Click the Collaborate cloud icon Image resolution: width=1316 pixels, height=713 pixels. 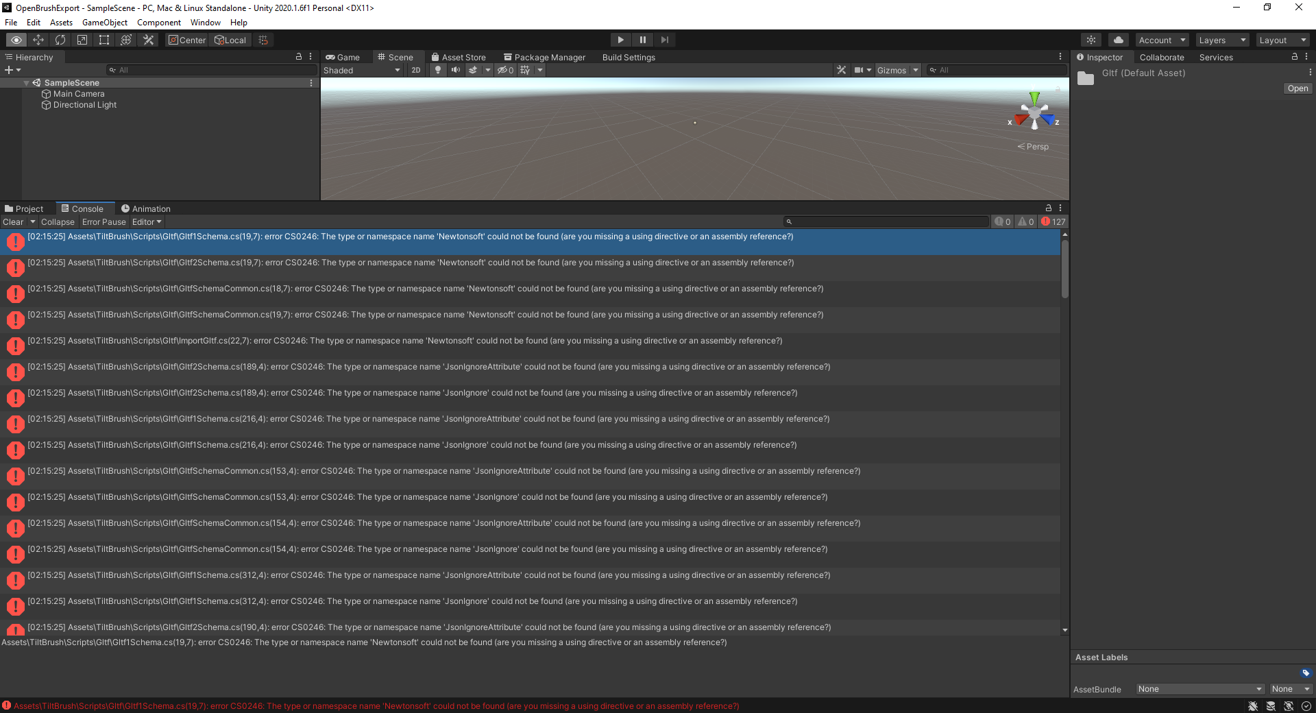click(x=1117, y=40)
